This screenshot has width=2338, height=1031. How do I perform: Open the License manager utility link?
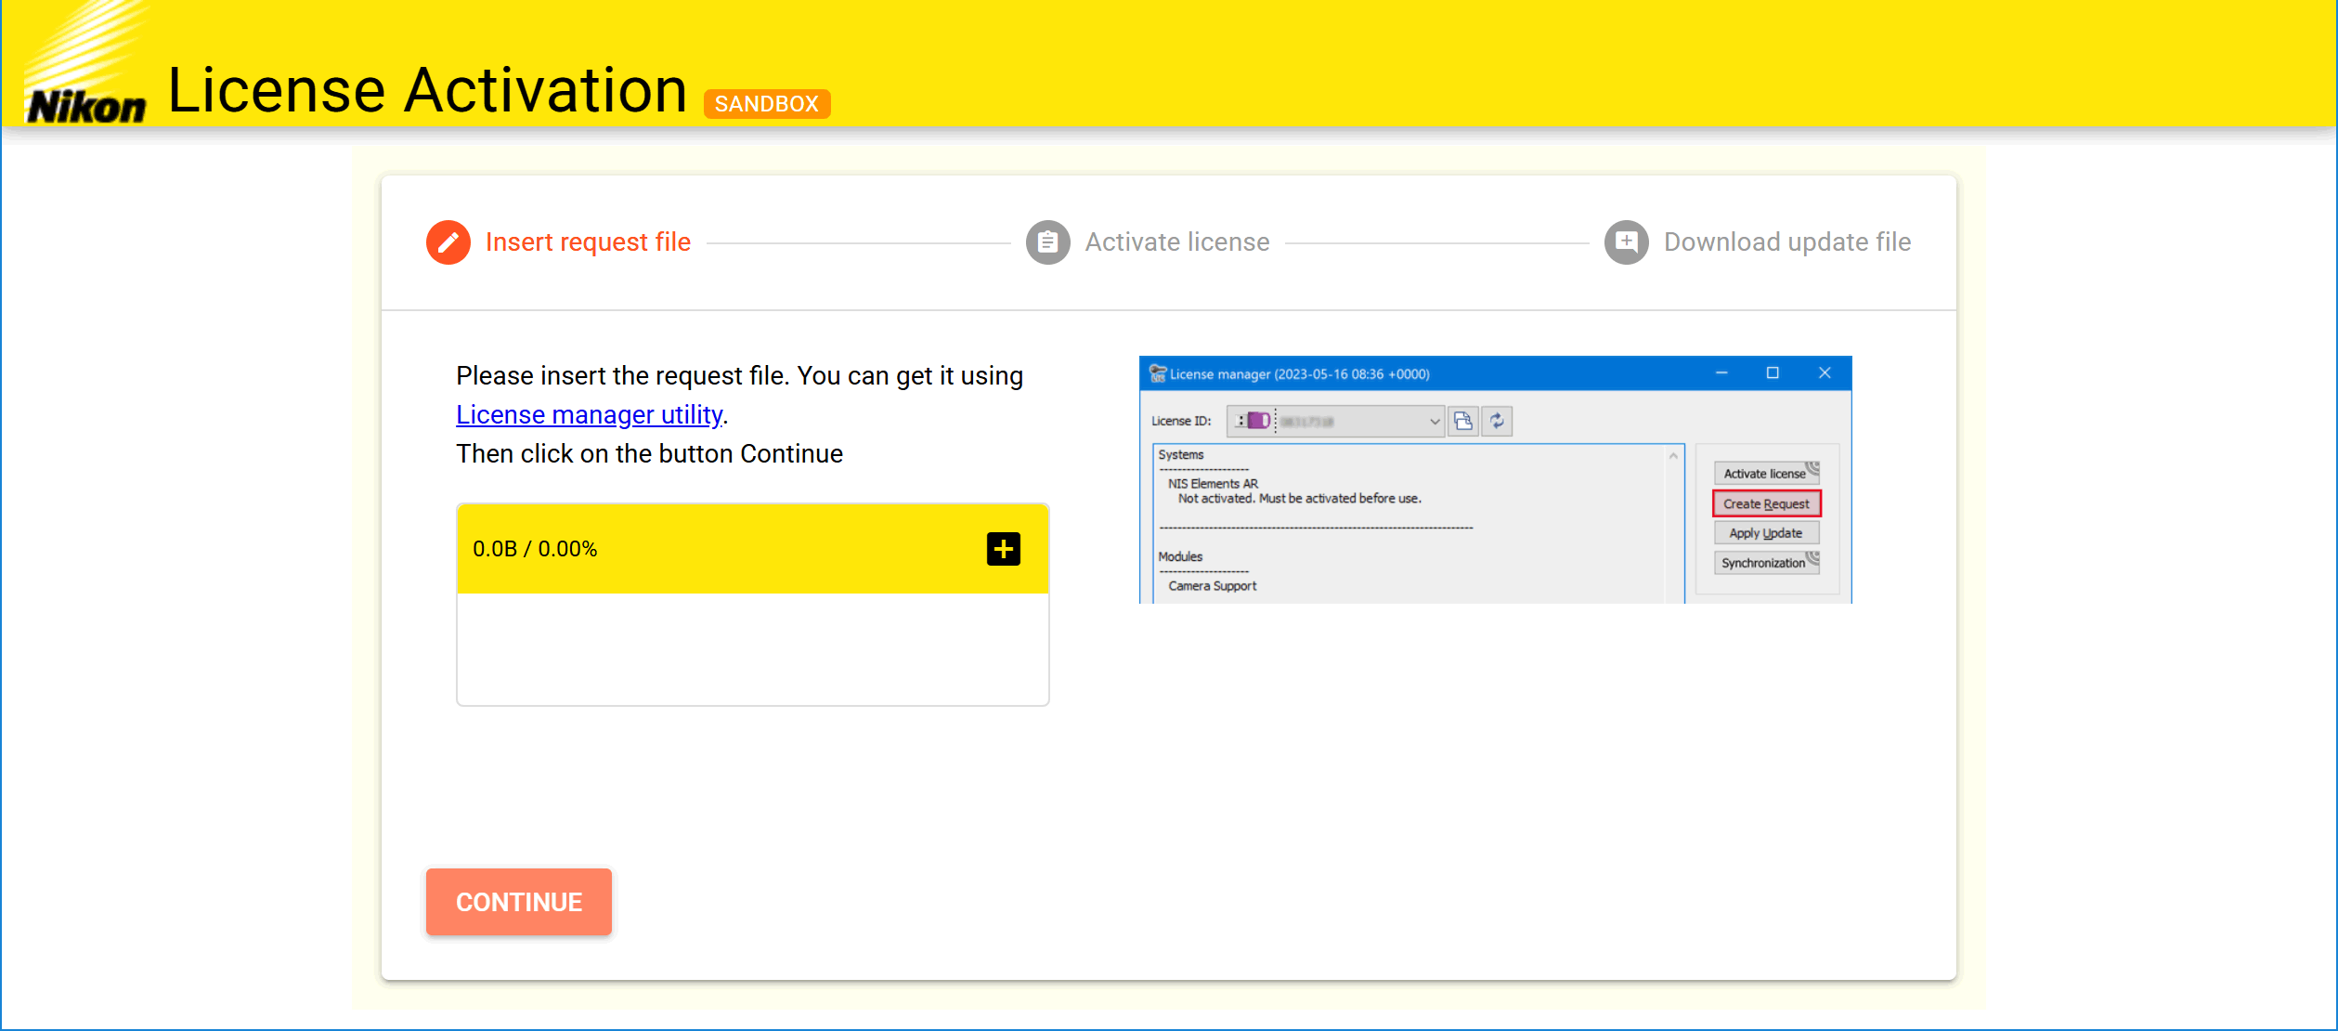pos(590,415)
